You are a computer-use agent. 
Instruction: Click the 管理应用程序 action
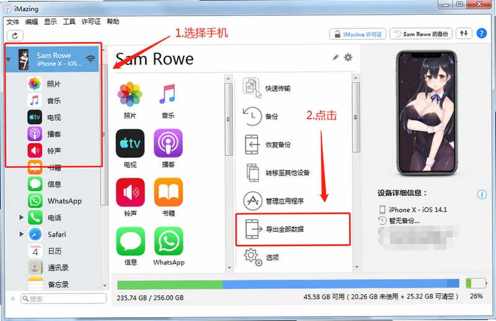point(273,201)
